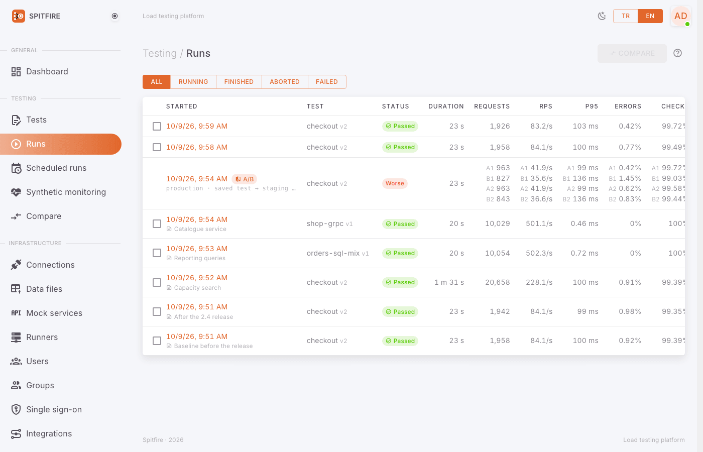This screenshot has height=452, width=703.
Task: Open the 10/9/26, 9:53 AM run link
Action: pos(197,249)
